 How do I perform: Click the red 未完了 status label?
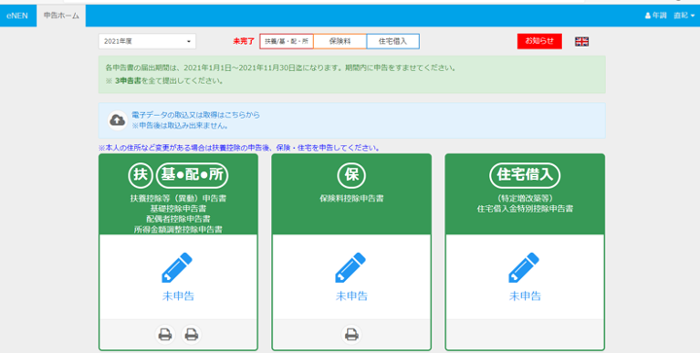coord(243,41)
